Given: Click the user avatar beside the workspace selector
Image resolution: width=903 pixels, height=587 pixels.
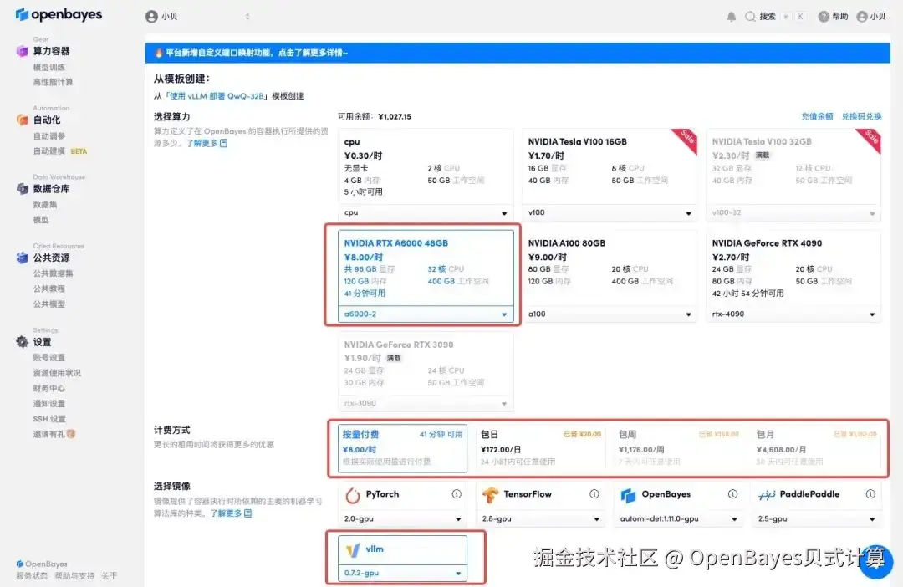Looking at the screenshot, I should click(151, 17).
